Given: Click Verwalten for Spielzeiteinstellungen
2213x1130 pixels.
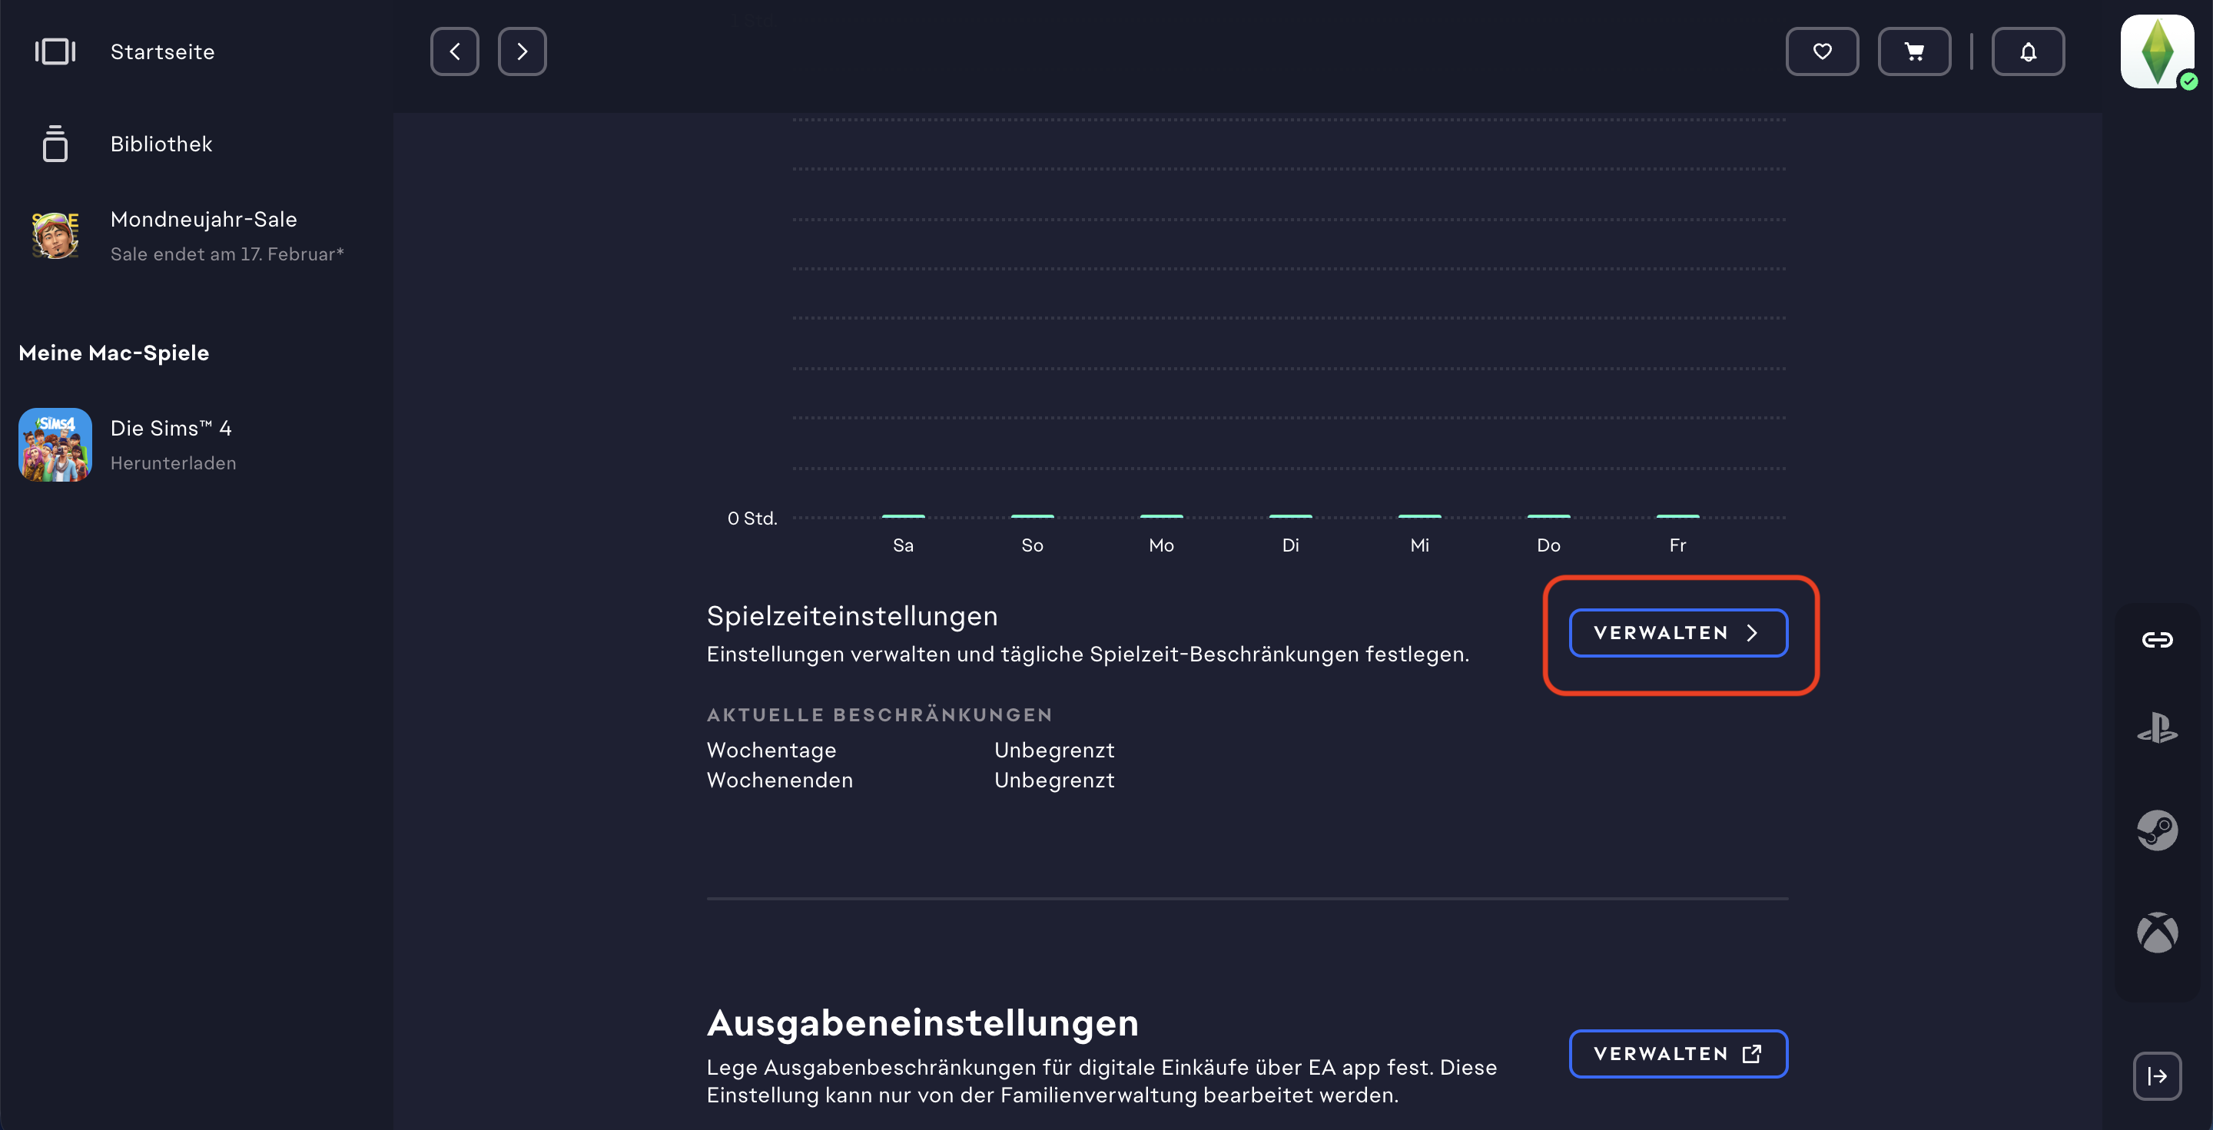Looking at the screenshot, I should coord(1677,633).
